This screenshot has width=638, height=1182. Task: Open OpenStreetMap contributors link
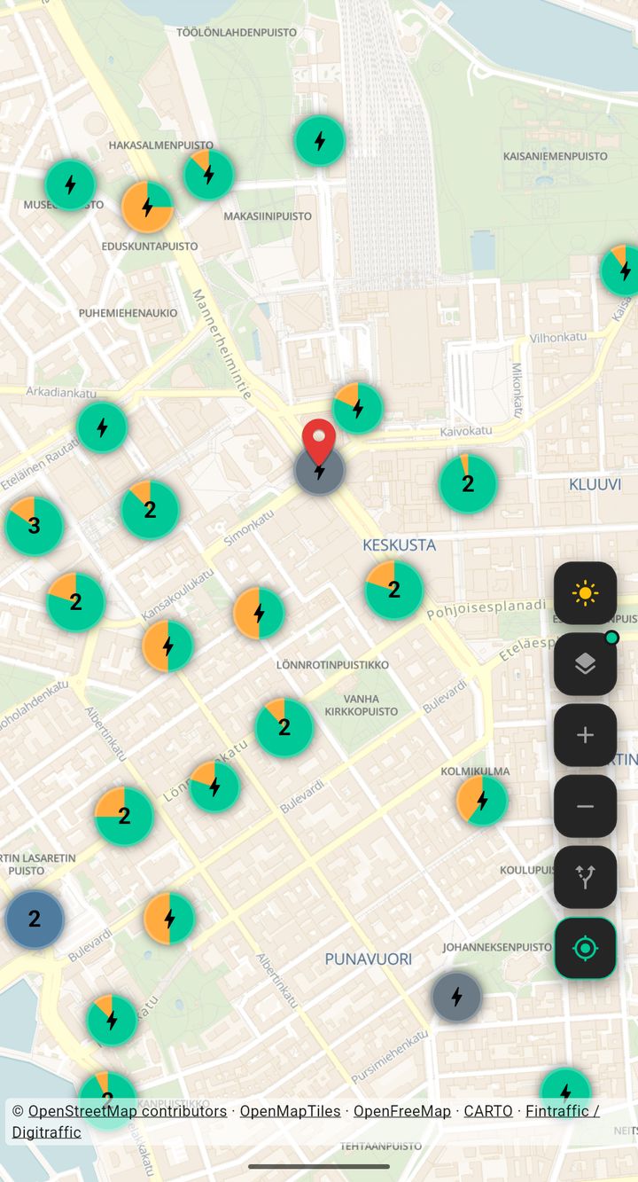pos(128,1111)
